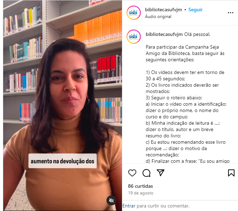Follow the account via Seguir
238x211 pixels.
point(195,10)
